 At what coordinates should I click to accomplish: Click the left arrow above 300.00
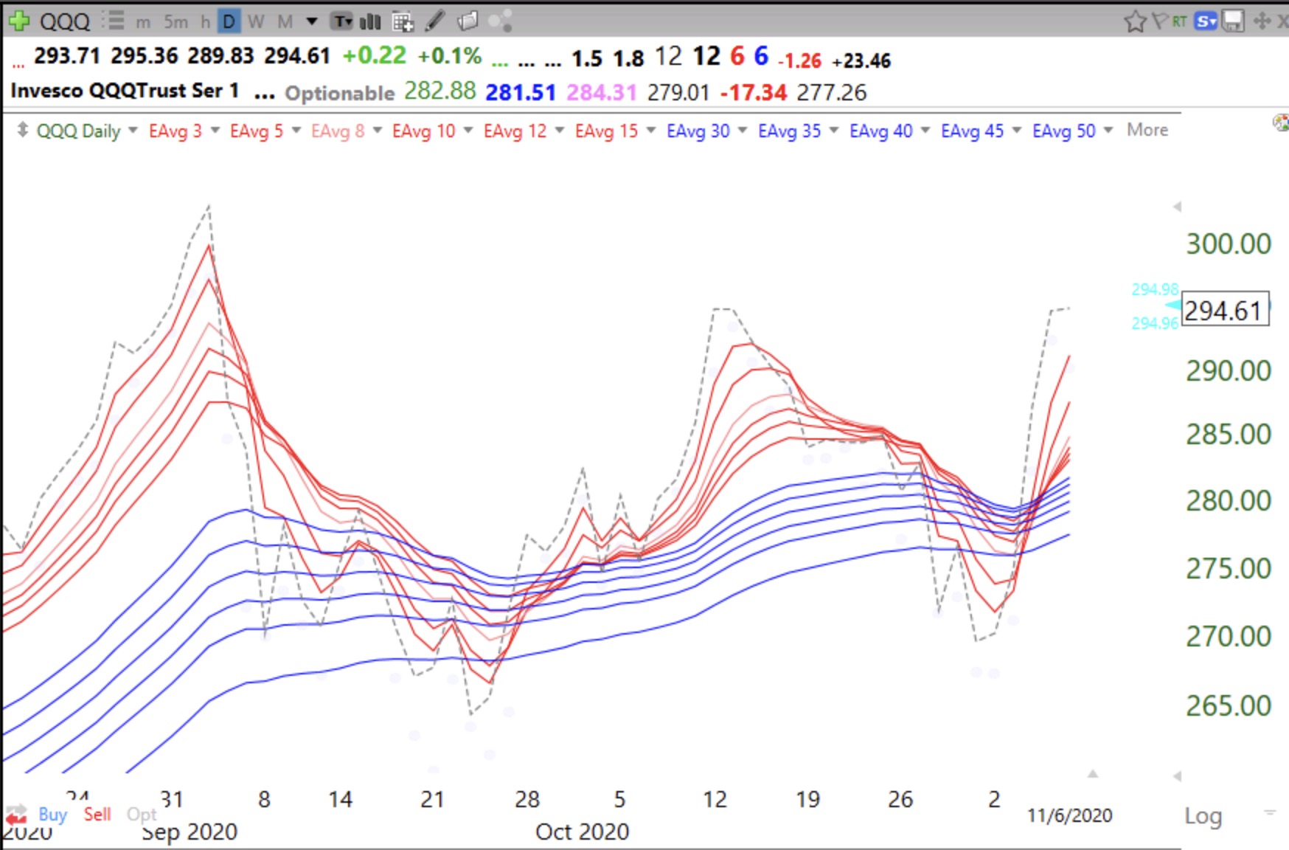pyautogui.click(x=1177, y=207)
